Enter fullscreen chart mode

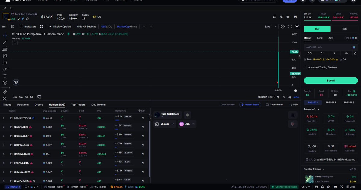[x=290, y=26]
